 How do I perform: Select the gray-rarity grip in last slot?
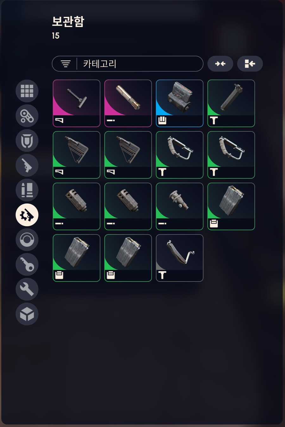[180, 258]
